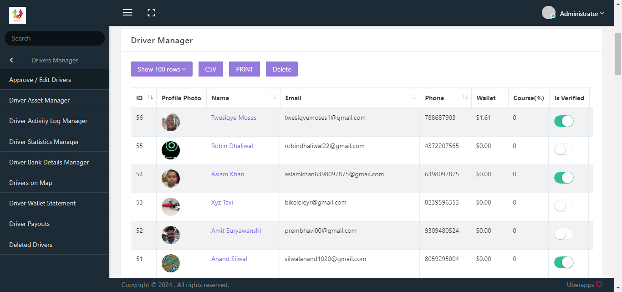
Task: Click Twesigye Moses profile photo
Action: coord(171,122)
